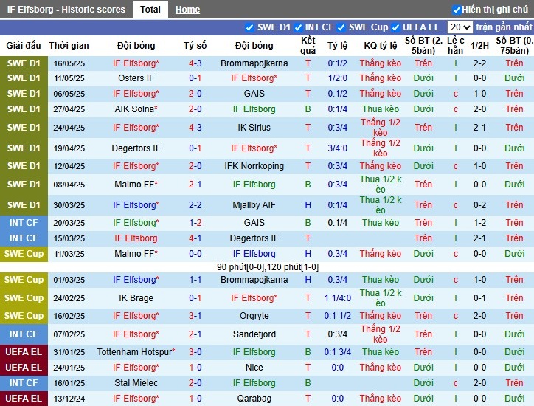Open the Home tab
534x406 pixels.
[x=187, y=10]
